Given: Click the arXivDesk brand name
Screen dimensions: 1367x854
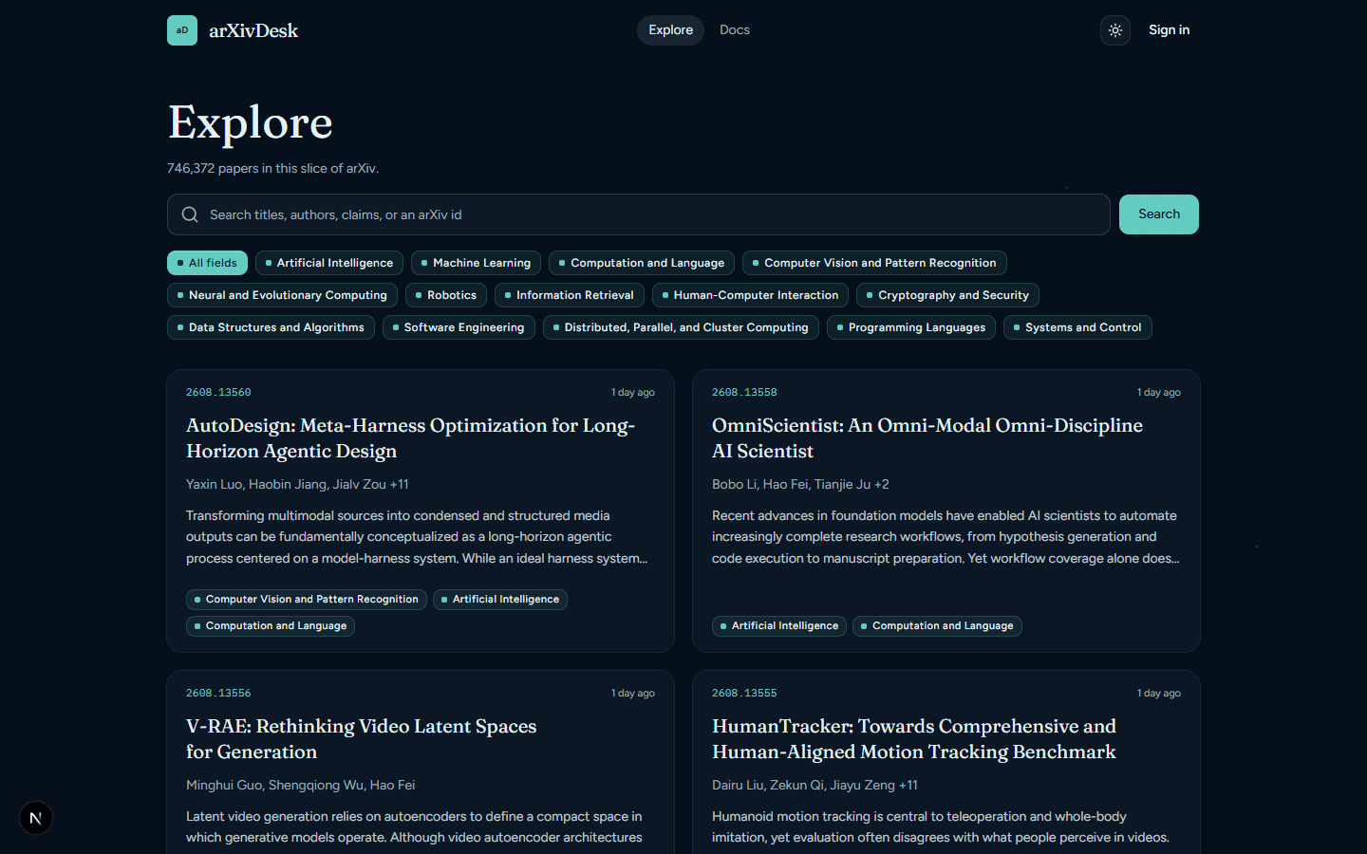Looking at the screenshot, I should click(253, 30).
